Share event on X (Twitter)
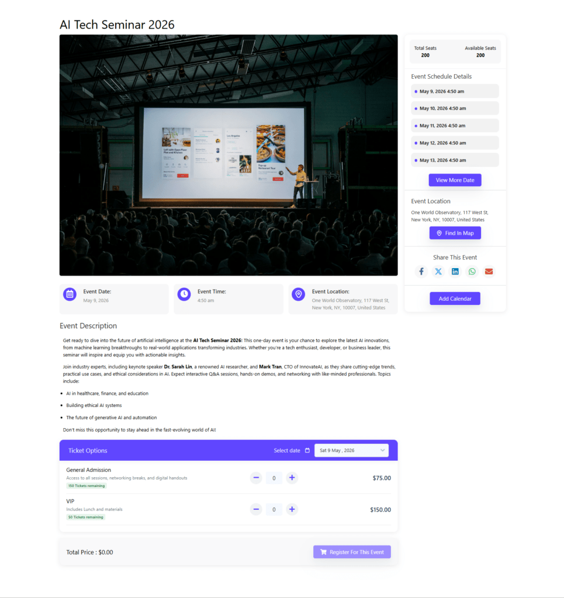Image resolution: width=564 pixels, height=598 pixels. 438,272
